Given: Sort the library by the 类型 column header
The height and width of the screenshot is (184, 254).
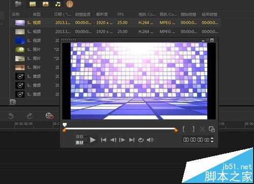Looking at the screenshot, I should click(37, 14).
